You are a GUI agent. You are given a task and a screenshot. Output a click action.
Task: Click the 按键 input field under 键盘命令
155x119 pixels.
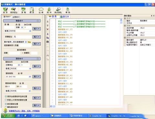(x=9, y=27)
